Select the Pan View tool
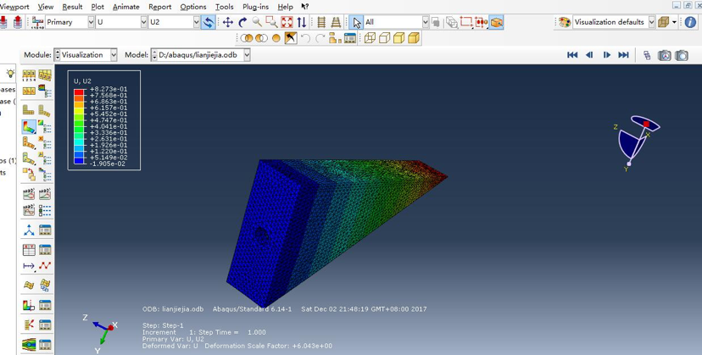 coord(227,22)
